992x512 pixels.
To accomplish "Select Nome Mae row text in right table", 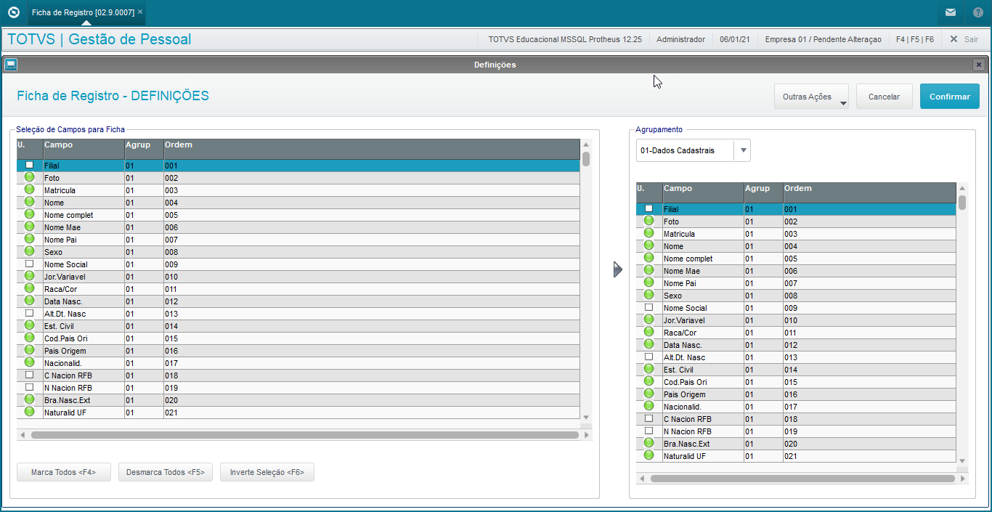I will 682,271.
